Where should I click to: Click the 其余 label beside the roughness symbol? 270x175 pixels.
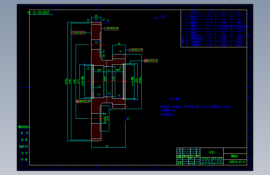click(x=156, y=18)
